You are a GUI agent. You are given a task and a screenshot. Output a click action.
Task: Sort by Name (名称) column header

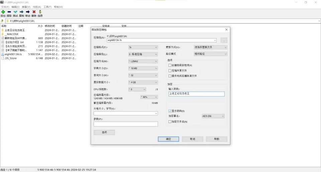point(4,26)
